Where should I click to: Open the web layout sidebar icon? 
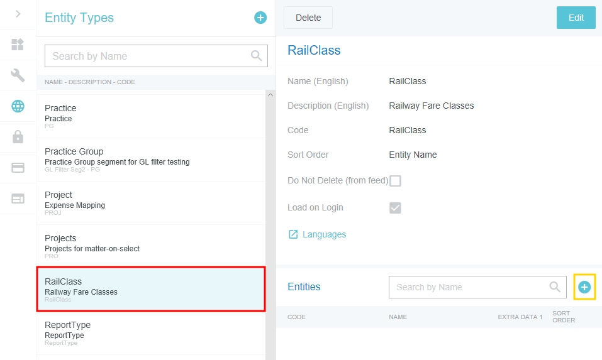18,199
